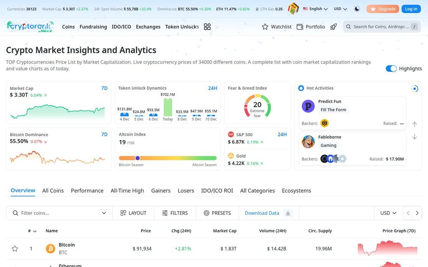Screen dimensions: 428x267
Task: Click the Fableborne backers icons group
Action: coord(333,158)
